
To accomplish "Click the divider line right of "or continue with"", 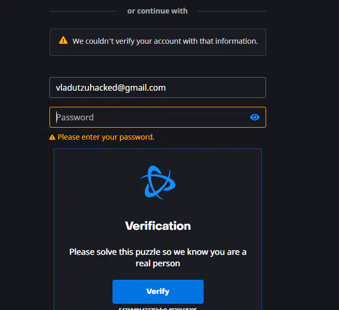I will coord(232,11).
